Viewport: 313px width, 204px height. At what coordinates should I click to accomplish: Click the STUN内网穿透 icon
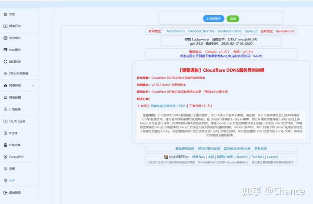[5, 74]
